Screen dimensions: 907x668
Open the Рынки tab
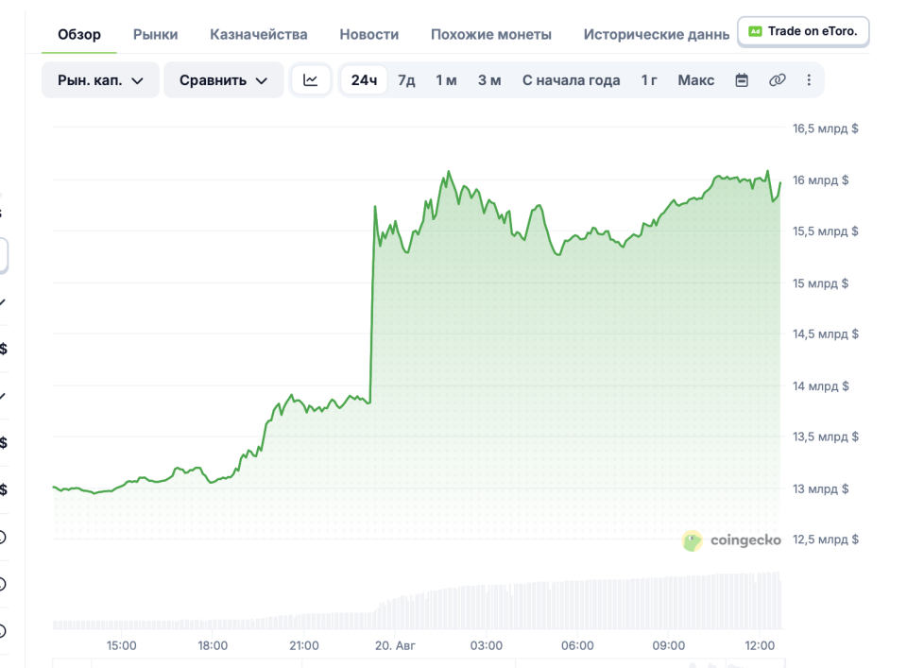pyautogui.click(x=156, y=34)
